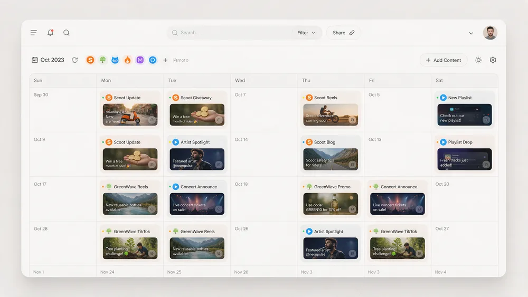
Task: Refresh the calendar with the circular arrow icon
Action: pos(75,60)
